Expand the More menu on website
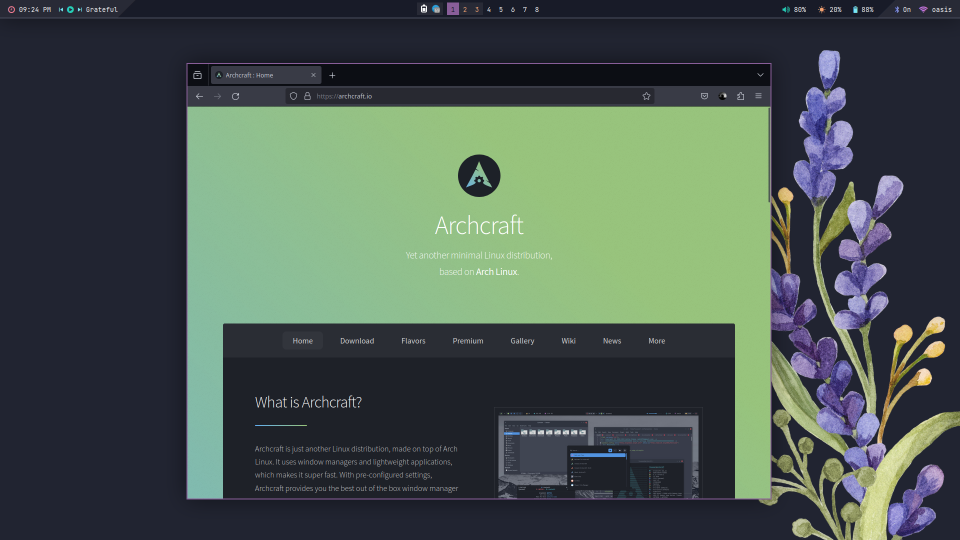Screen dimensions: 960x540 pyautogui.click(x=656, y=340)
